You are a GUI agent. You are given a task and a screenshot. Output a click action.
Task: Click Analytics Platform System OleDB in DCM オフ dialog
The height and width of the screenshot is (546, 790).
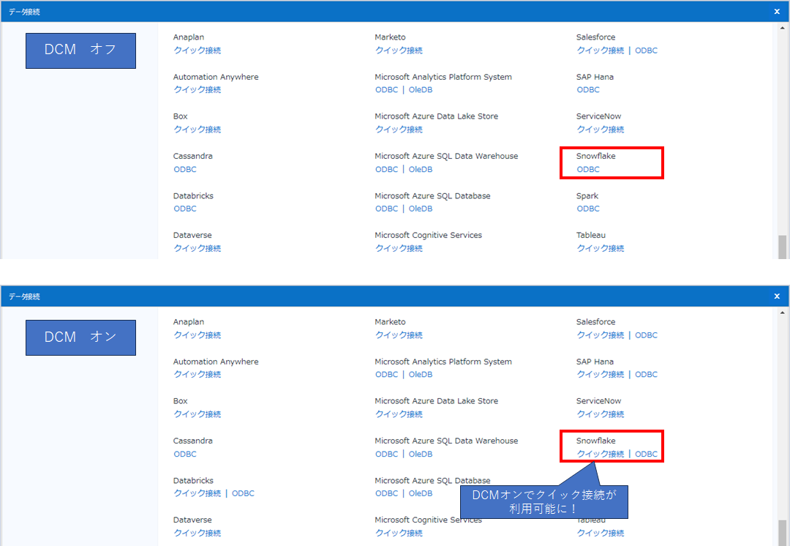tap(421, 90)
